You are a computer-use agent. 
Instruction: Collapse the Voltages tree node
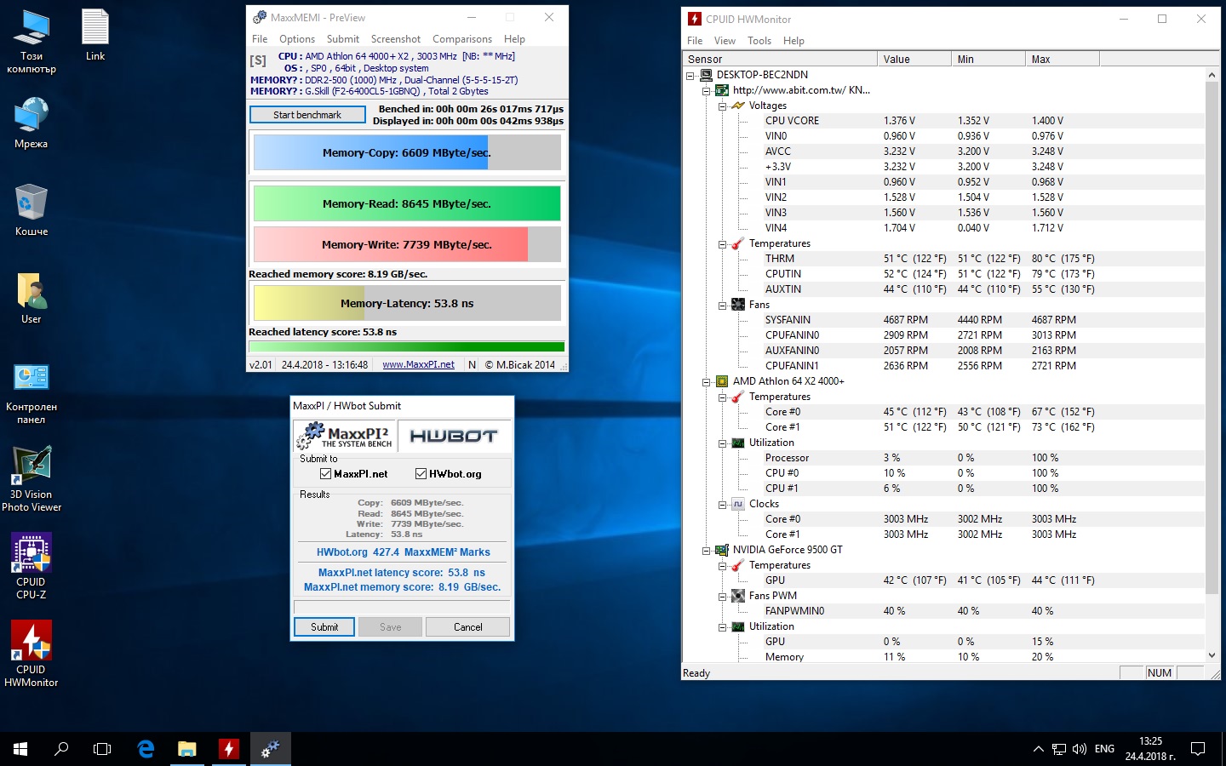coord(722,106)
